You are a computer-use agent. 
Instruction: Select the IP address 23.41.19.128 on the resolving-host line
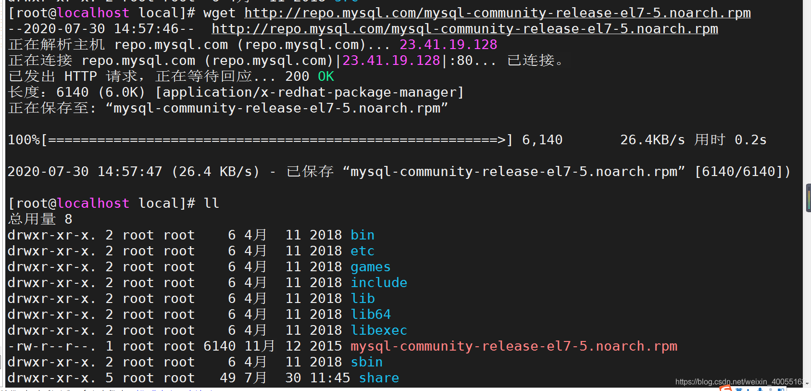click(449, 45)
